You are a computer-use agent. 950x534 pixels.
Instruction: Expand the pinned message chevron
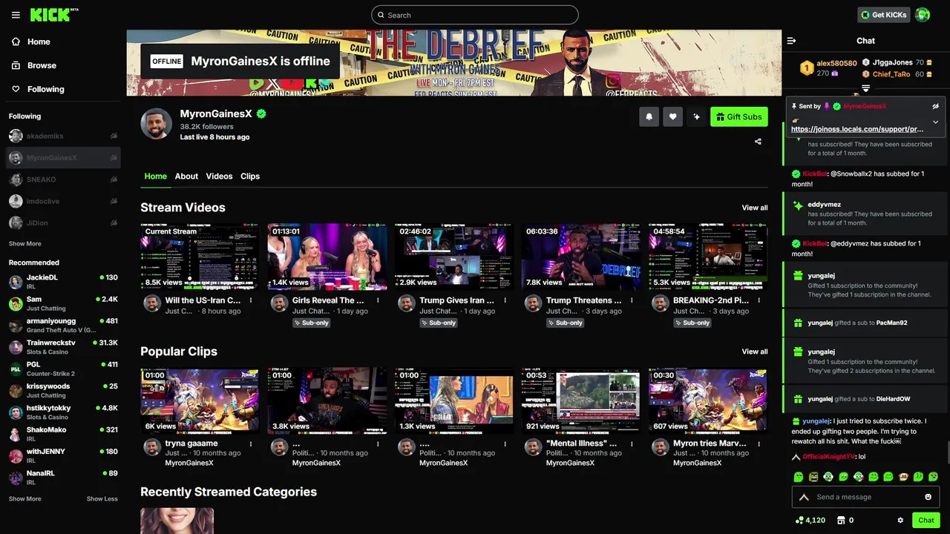click(936, 122)
